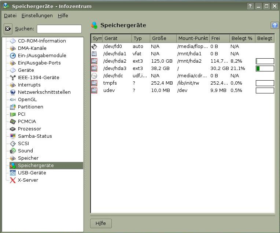This screenshot has height=233, width=280.
Task: Click the vfat type cell
Action: point(137,54)
